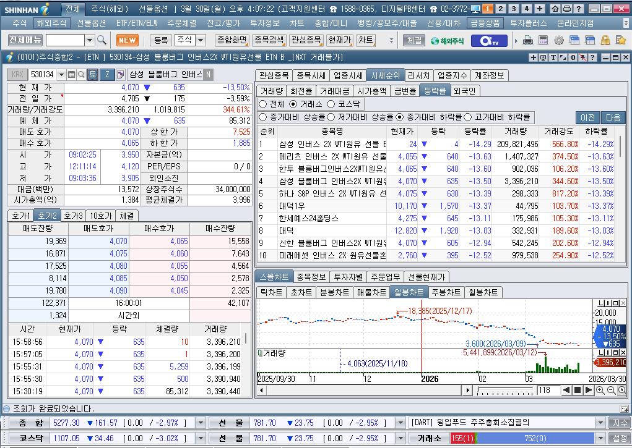
Task: Open the 주봉차트 tab
Action: point(446,292)
